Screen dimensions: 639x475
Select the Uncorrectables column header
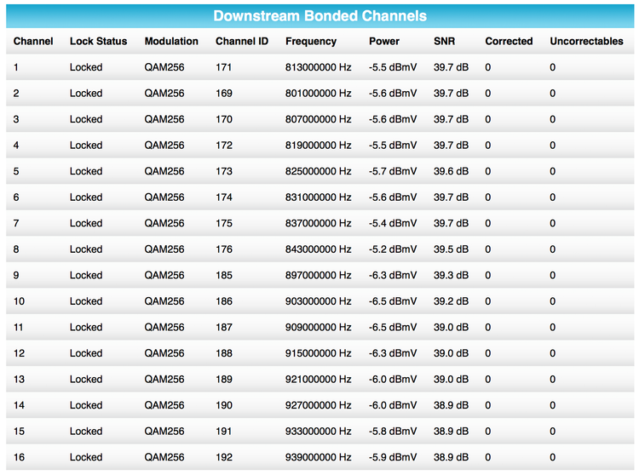(586, 41)
